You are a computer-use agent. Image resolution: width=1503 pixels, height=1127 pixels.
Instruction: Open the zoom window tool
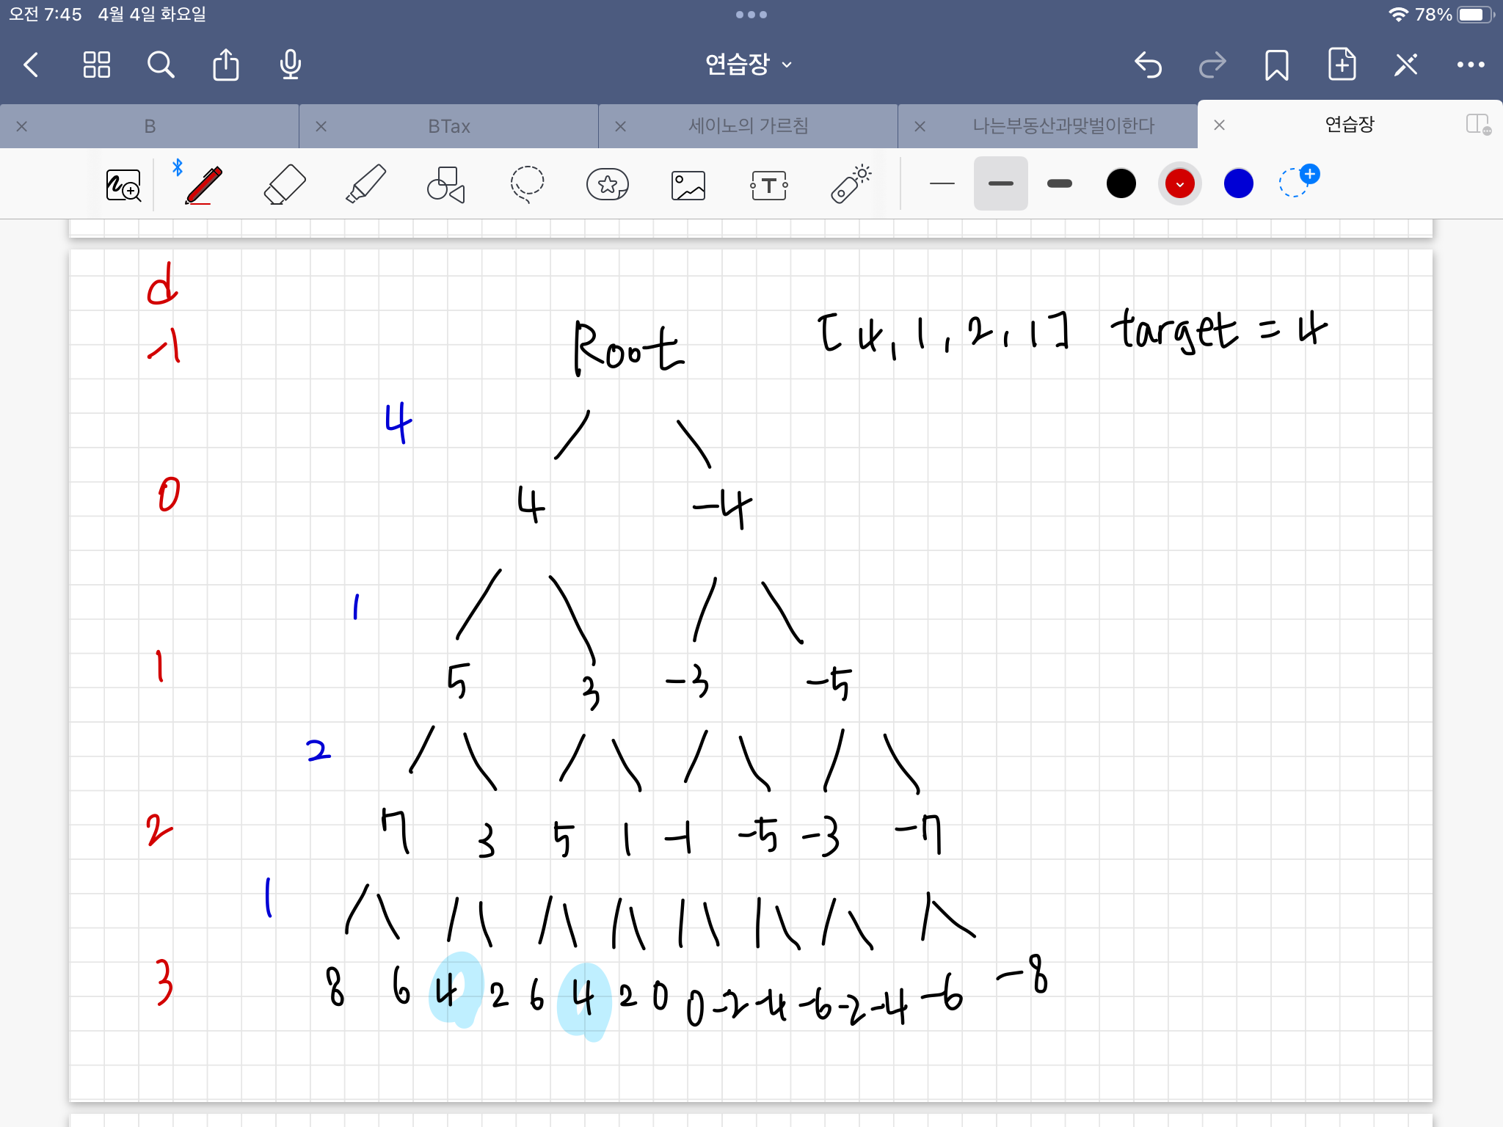[x=123, y=185]
